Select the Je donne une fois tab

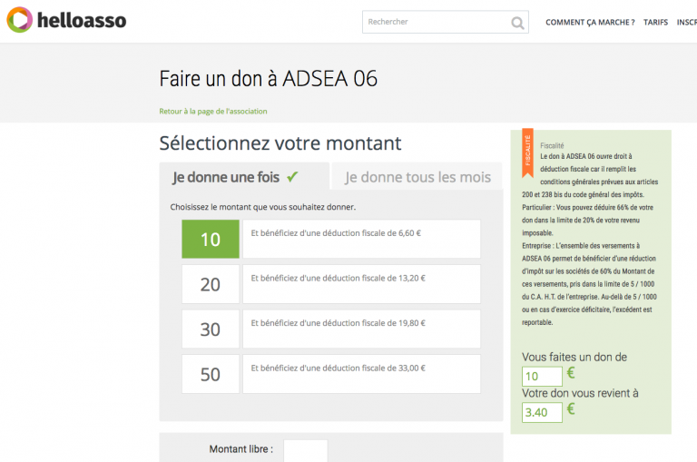click(244, 176)
